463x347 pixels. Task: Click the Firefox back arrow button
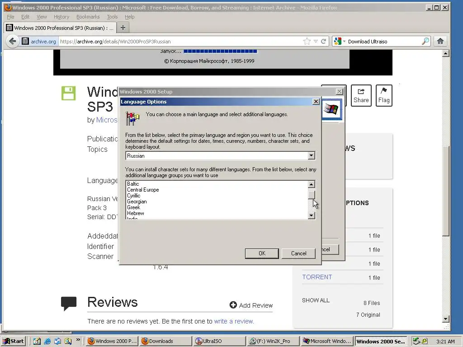coord(12,41)
